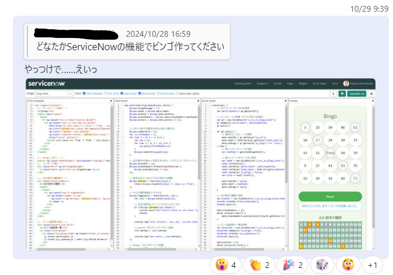Click the HTML Template horizontal scrollbar

click(61, 249)
